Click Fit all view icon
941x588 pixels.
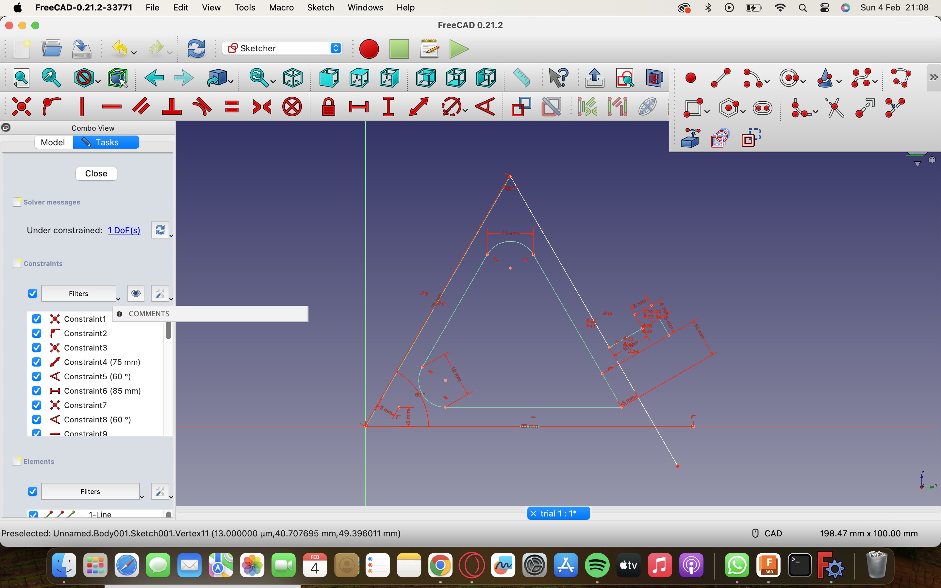21,78
